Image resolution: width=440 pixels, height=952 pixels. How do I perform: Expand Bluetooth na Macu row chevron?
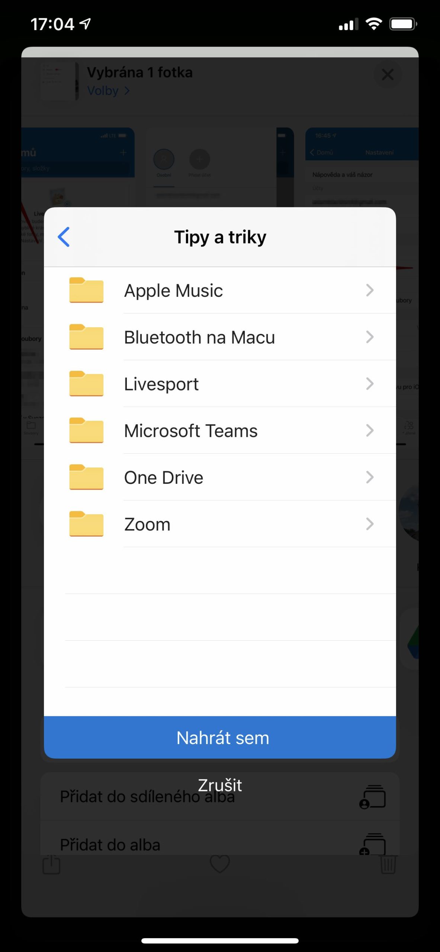(x=370, y=337)
